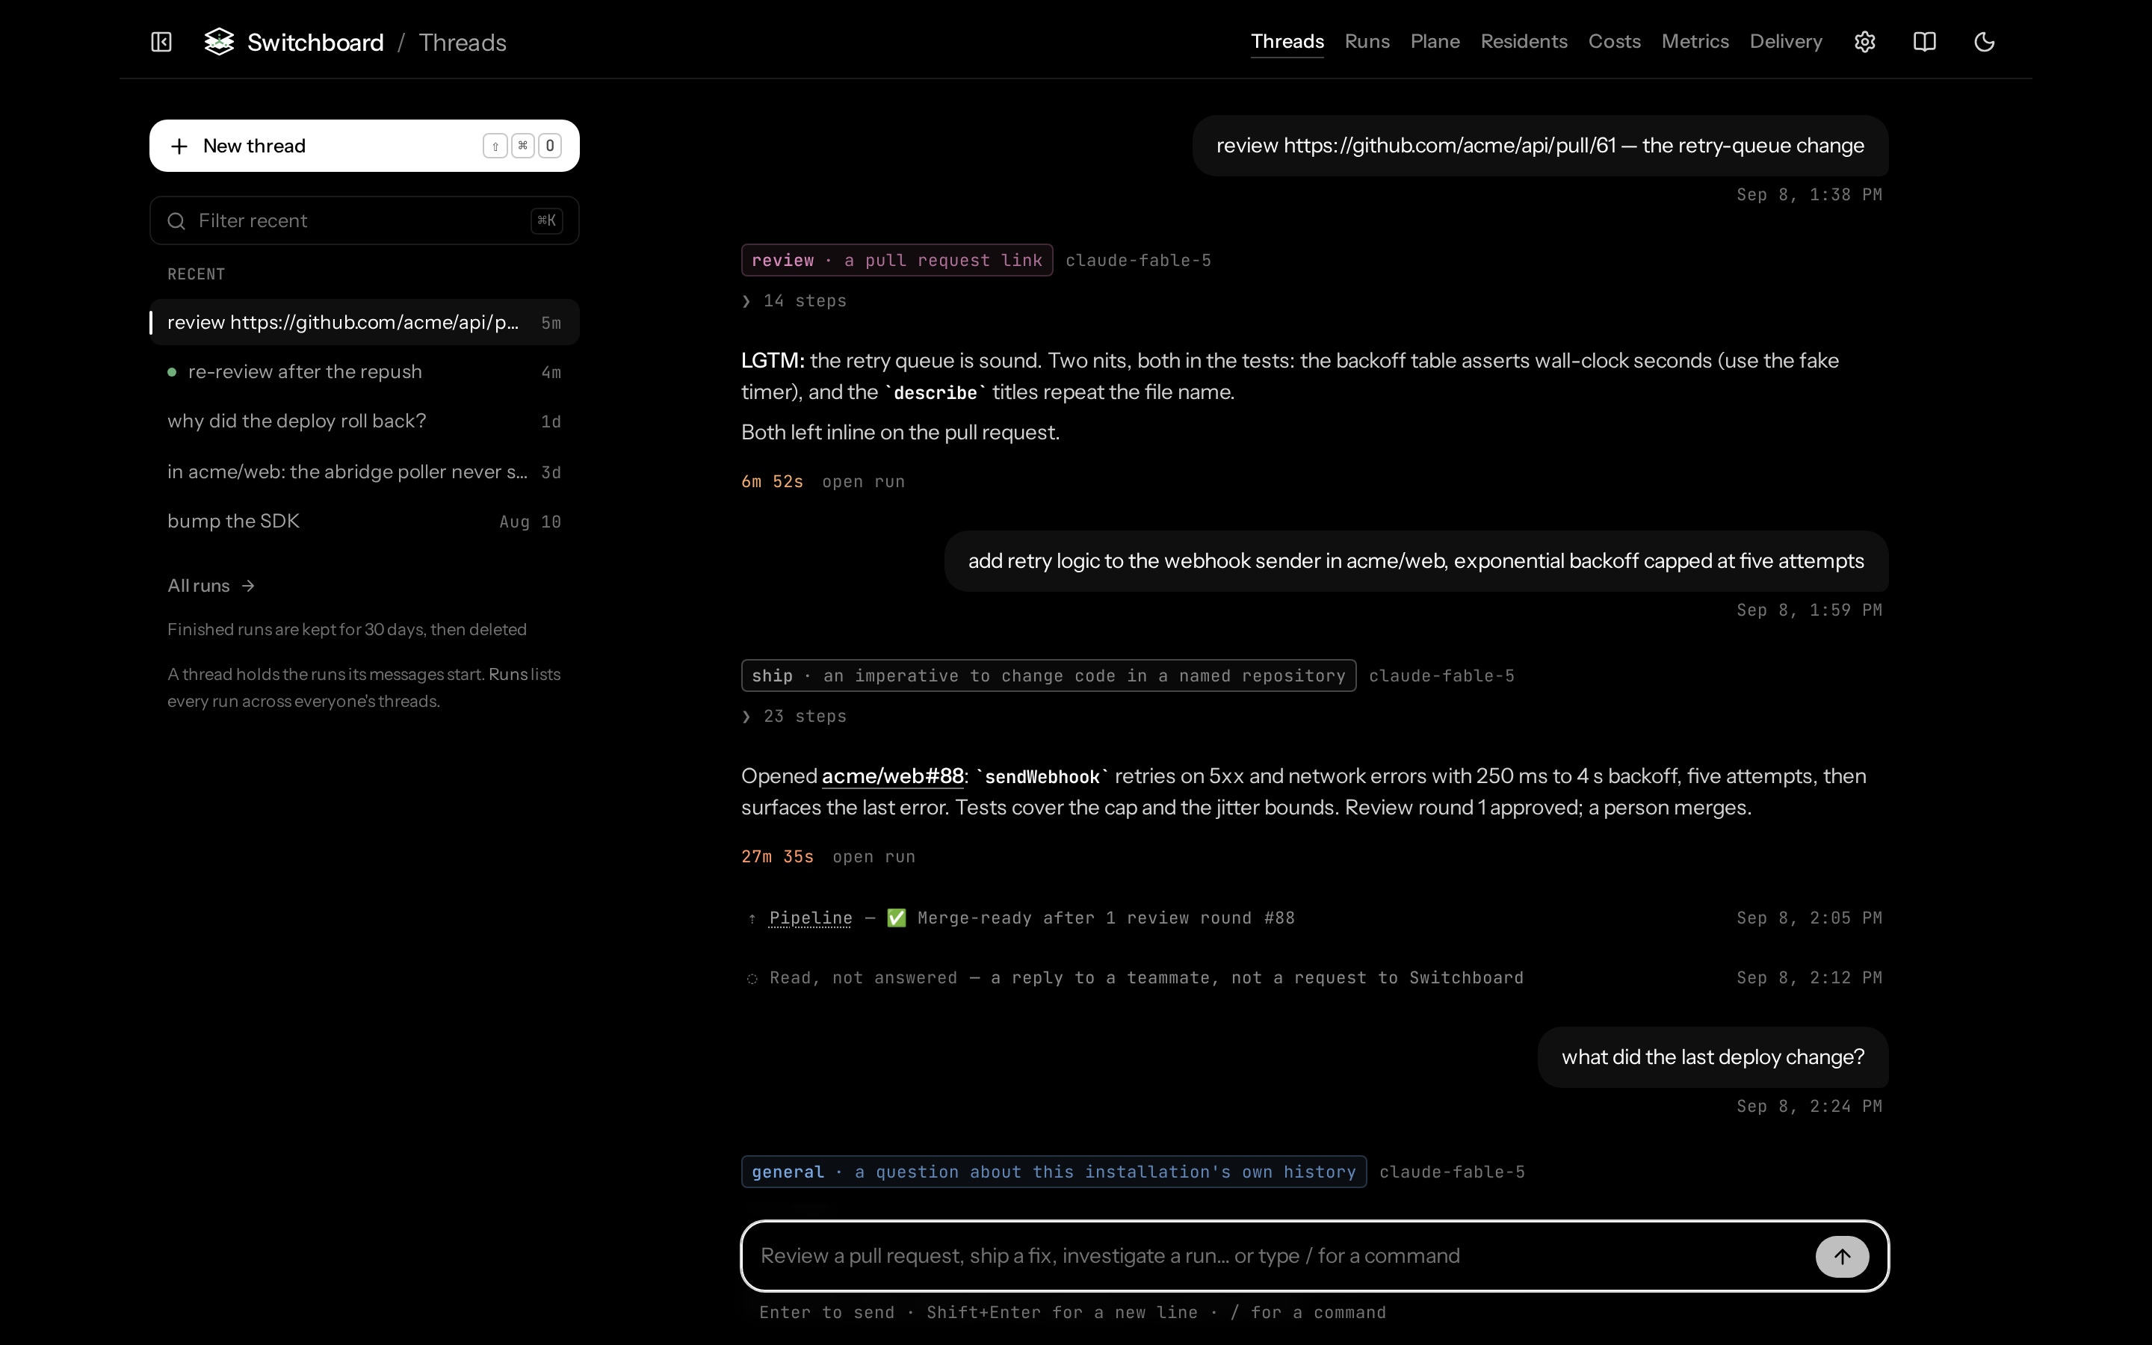
Task: Expand the 23 steps disclosure
Action: tap(794, 716)
